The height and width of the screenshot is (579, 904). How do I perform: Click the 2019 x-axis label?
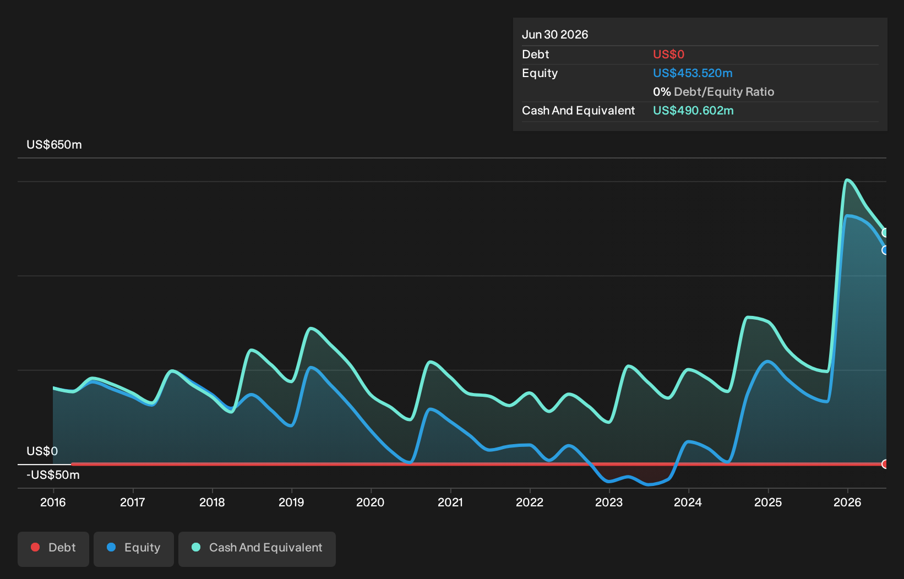click(x=291, y=502)
